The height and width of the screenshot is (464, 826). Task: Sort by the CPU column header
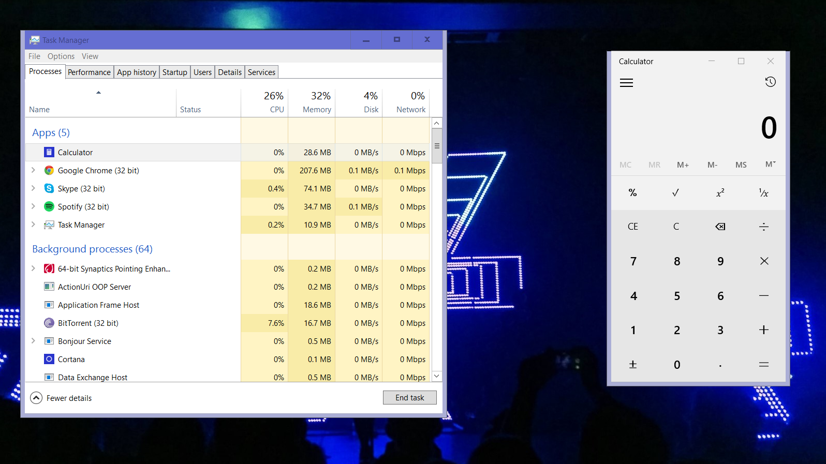264,102
